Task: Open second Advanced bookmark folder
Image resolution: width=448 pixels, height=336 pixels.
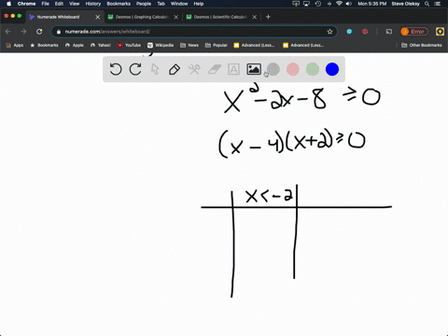Action: pyautogui.click(x=303, y=45)
